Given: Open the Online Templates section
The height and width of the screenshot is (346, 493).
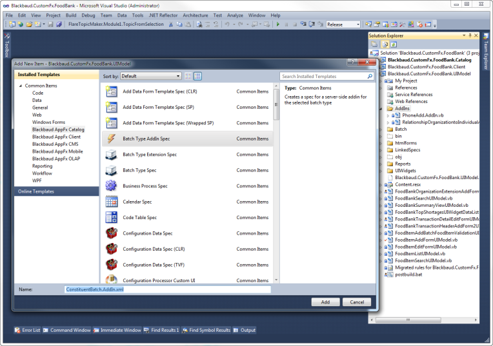Looking at the screenshot, I should (57, 191).
